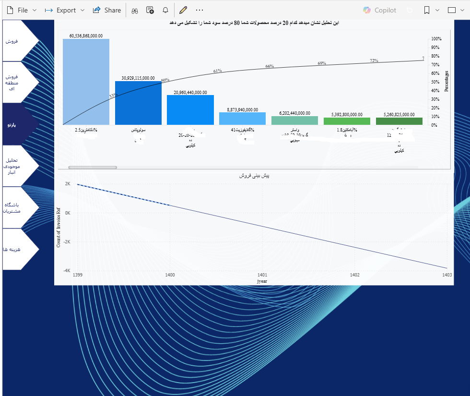Click the bookmark icon in the toolbar
The image size is (470, 396).
(x=427, y=10)
